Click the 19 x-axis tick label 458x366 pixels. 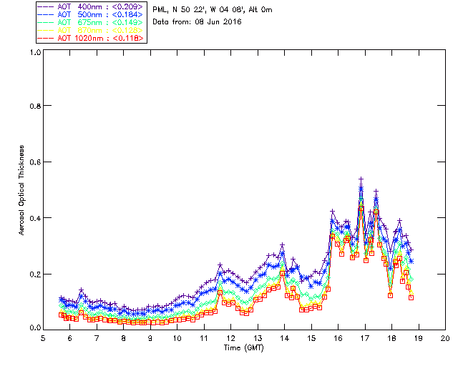(419, 338)
